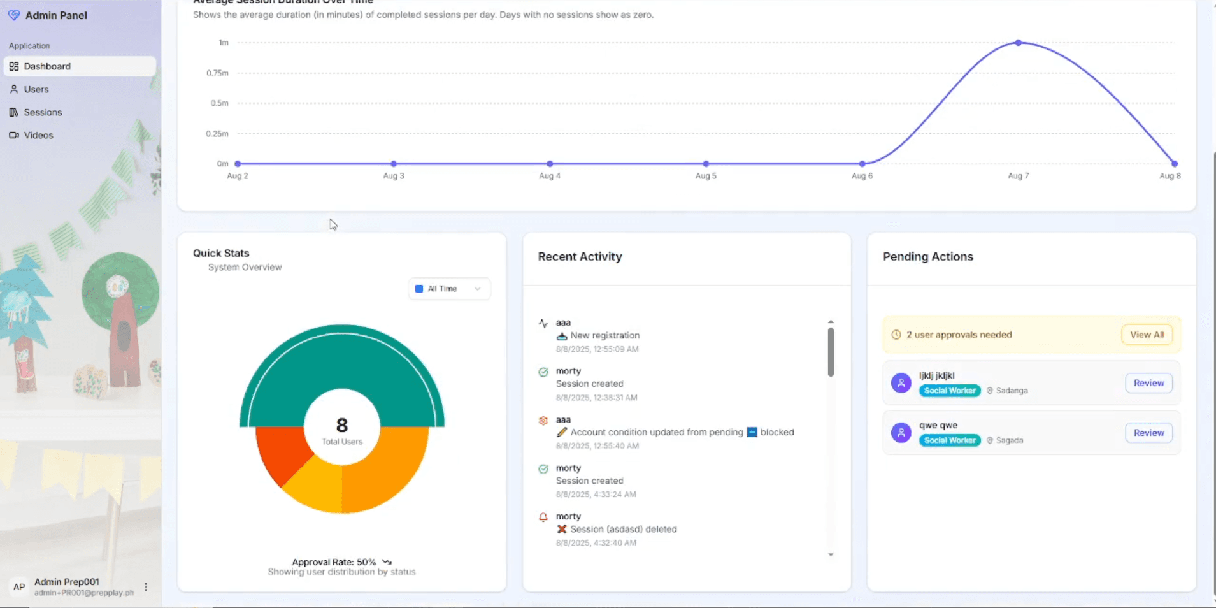The image size is (1216, 608).
Task: Click the Social Worker tag under qwe qwe
Action: (x=949, y=440)
